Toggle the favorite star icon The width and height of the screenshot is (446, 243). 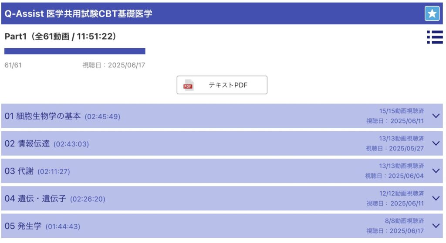click(x=432, y=13)
